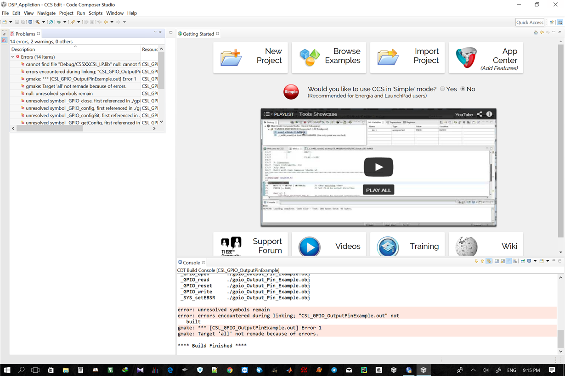This screenshot has width=565, height=376.
Task: Click console Clear Console icon
Action: pyautogui.click(x=514, y=261)
